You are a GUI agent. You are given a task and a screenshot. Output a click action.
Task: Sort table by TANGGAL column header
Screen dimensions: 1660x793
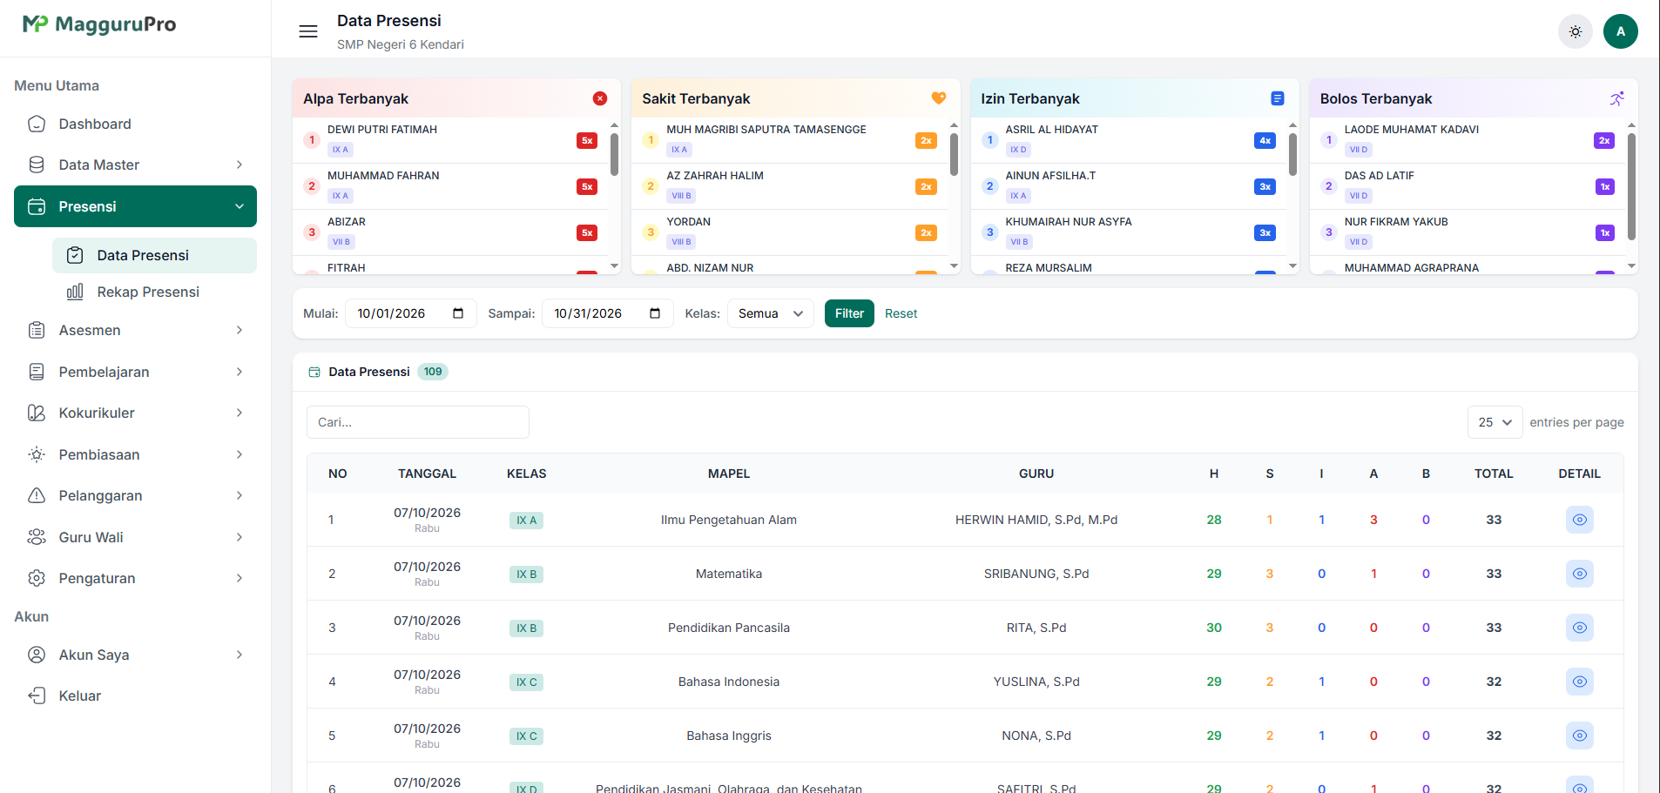427,474
